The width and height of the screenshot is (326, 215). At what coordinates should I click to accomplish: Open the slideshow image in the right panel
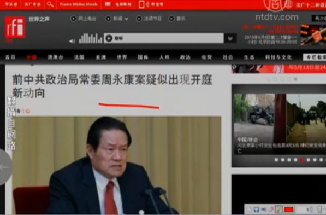click(280, 124)
